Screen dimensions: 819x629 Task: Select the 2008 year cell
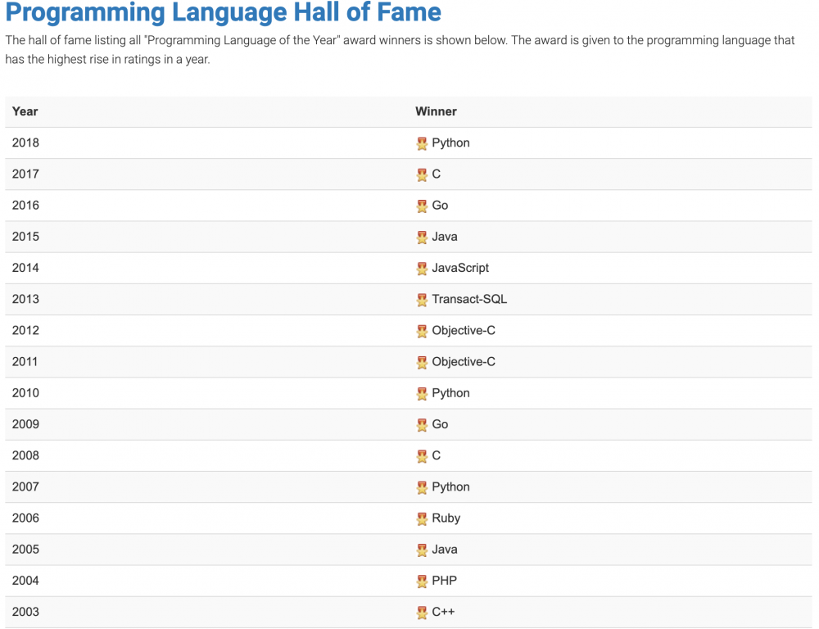coord(25,456)
